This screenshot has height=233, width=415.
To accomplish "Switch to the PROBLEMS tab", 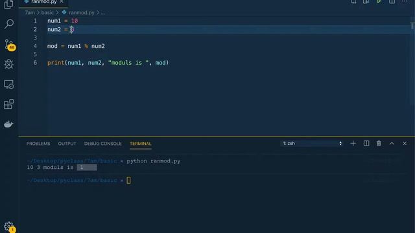I will (38, 144).
